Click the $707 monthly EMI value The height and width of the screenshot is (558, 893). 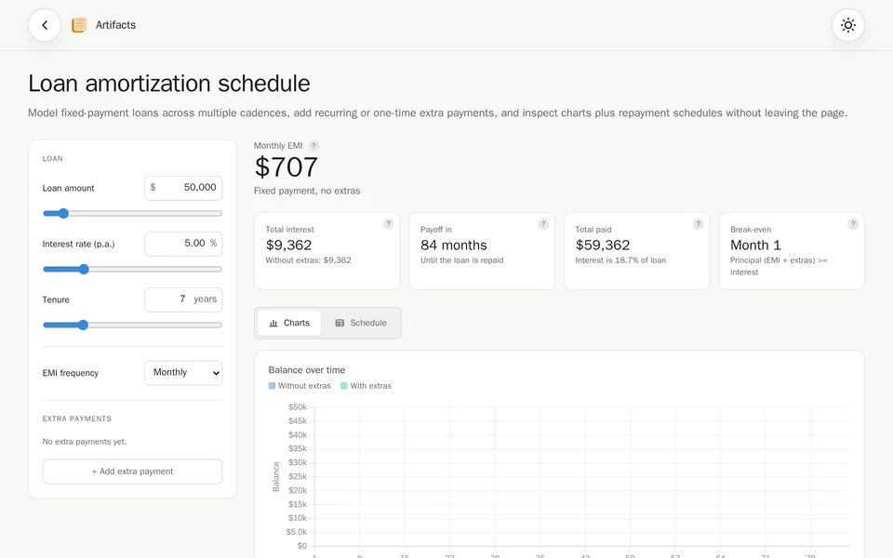(x=286, y=167)
